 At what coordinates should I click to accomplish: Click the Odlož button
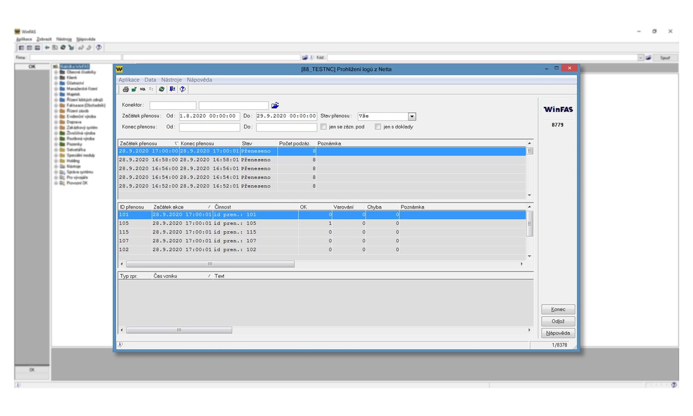(558, 321)
